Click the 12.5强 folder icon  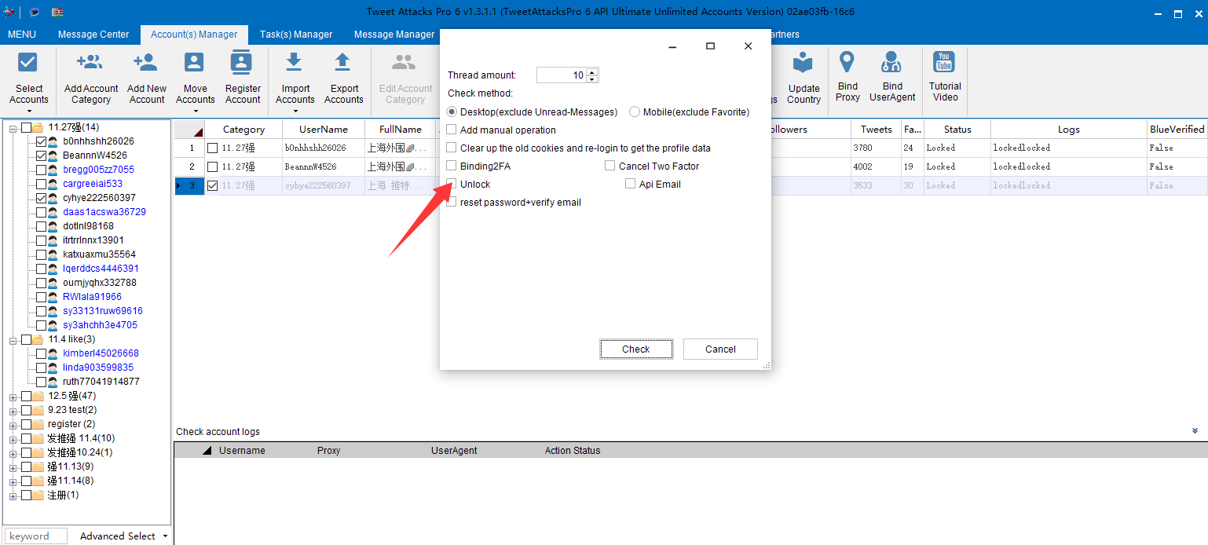(x=38, y=396)
